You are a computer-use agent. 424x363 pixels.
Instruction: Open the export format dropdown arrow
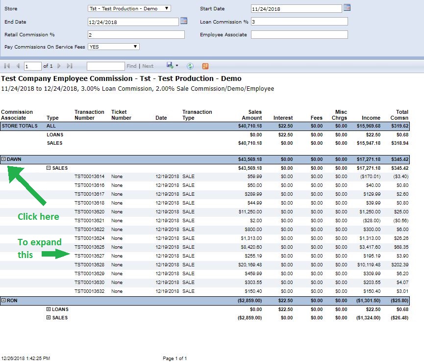pyautogui.click(x=177, y=66)
